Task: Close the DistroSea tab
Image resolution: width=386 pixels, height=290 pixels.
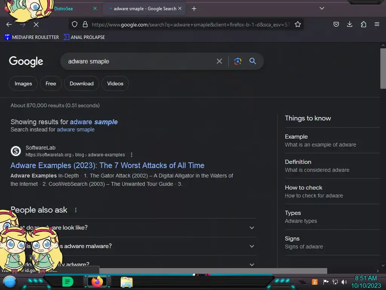Action: [95, 8]
